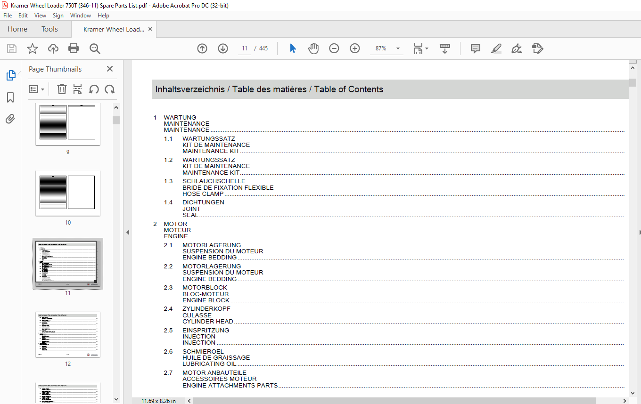Activate the selection arrow tool
This screenshot has width=641, height=404.
(293, 48)
